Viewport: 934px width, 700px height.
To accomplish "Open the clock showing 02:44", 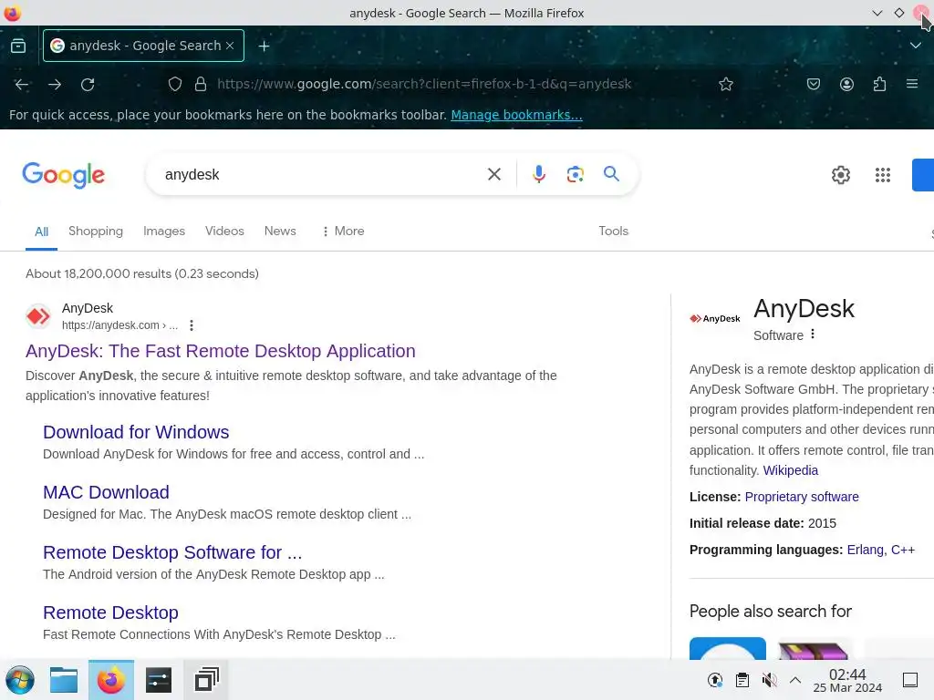I will 847,680.
